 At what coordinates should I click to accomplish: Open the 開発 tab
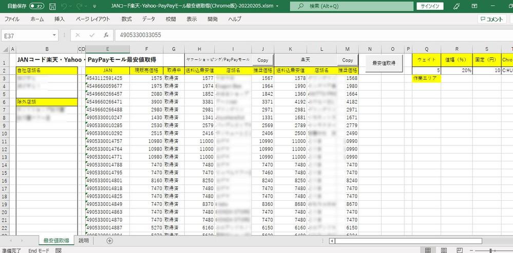click(x=213, y=19)
